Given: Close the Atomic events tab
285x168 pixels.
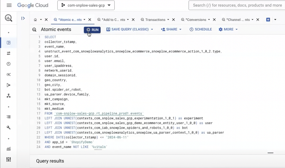Looking at the screenshot, I should tap(89, 20).
